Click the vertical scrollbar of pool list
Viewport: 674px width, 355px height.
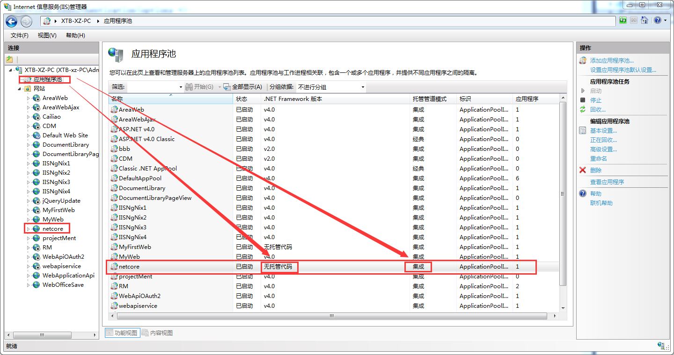click(563, 194)
